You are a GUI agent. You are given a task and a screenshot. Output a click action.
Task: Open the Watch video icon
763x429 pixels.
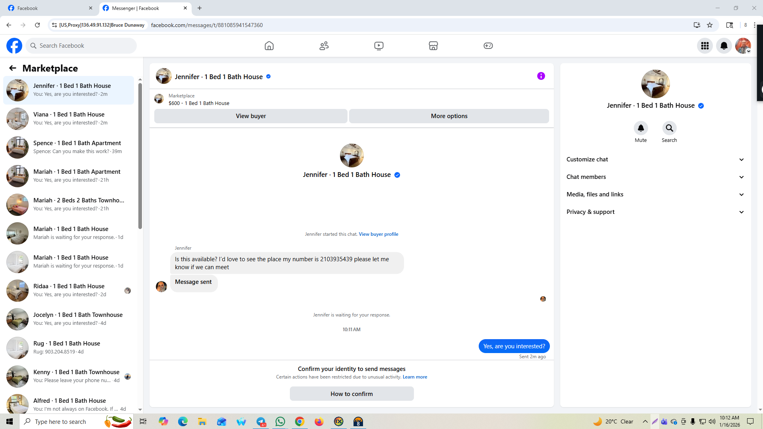379,46
